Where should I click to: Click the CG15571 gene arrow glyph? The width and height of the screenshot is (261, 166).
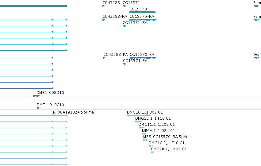click(x=124, y=6)
